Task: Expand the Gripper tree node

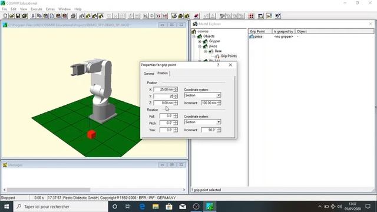Action: coord(200,41)
